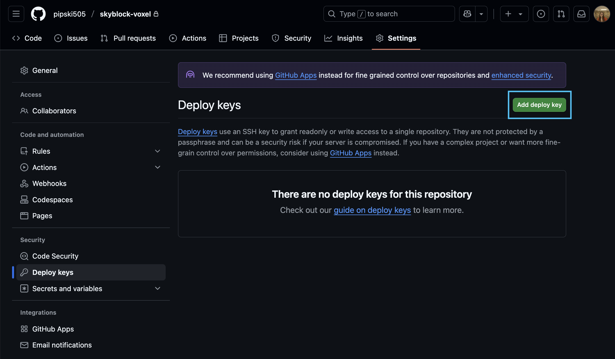Switch to the Pull requests tab
This screenshot has height=359, width=615.
click(x=128, y=38)
